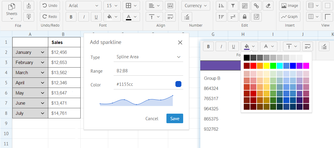Toggle bold in the main toolbar
Image resolution: width=334 pixels, height=148 pixels.
(71, 17)
